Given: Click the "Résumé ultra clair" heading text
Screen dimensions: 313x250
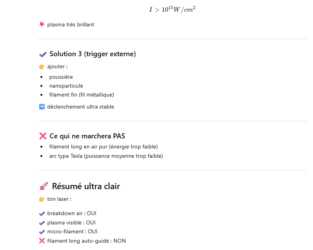Looking at the screenshot, I should pyautogui.click(x=86, y=186).
